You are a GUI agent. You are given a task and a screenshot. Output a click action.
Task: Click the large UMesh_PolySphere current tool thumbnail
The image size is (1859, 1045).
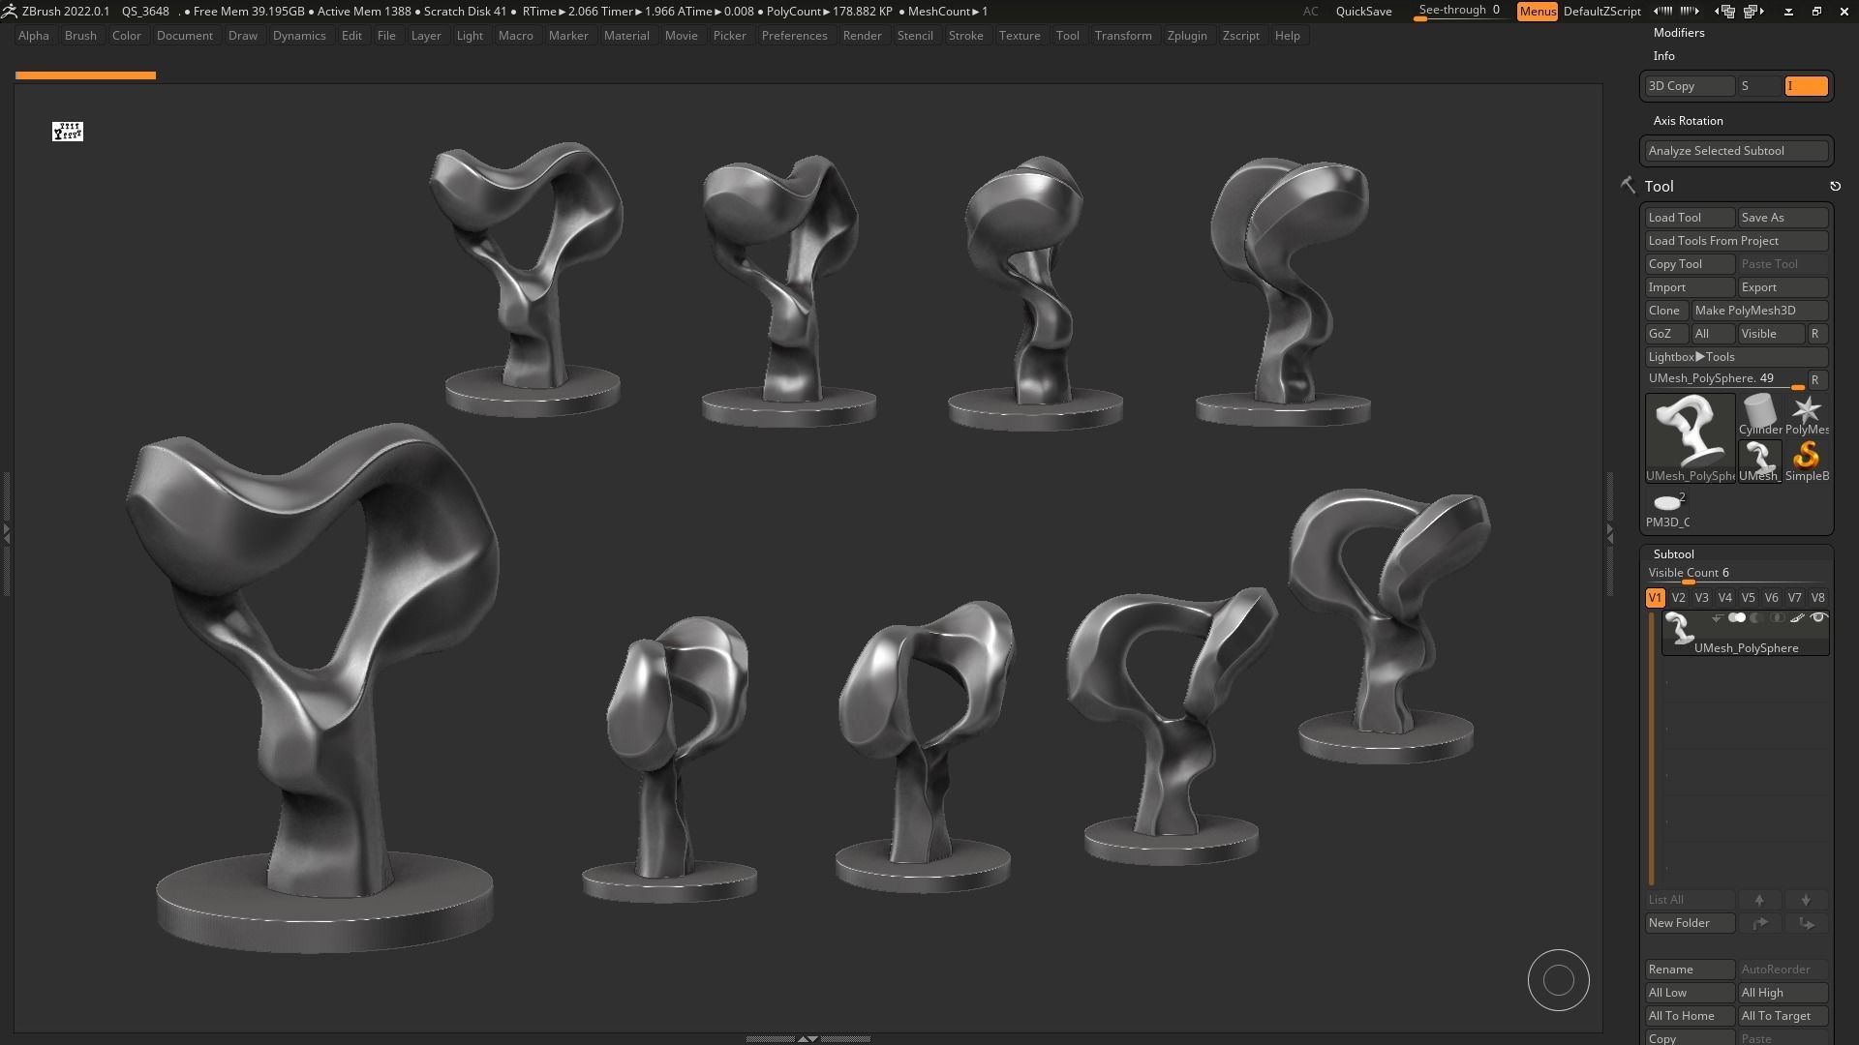click(1691, 437)
